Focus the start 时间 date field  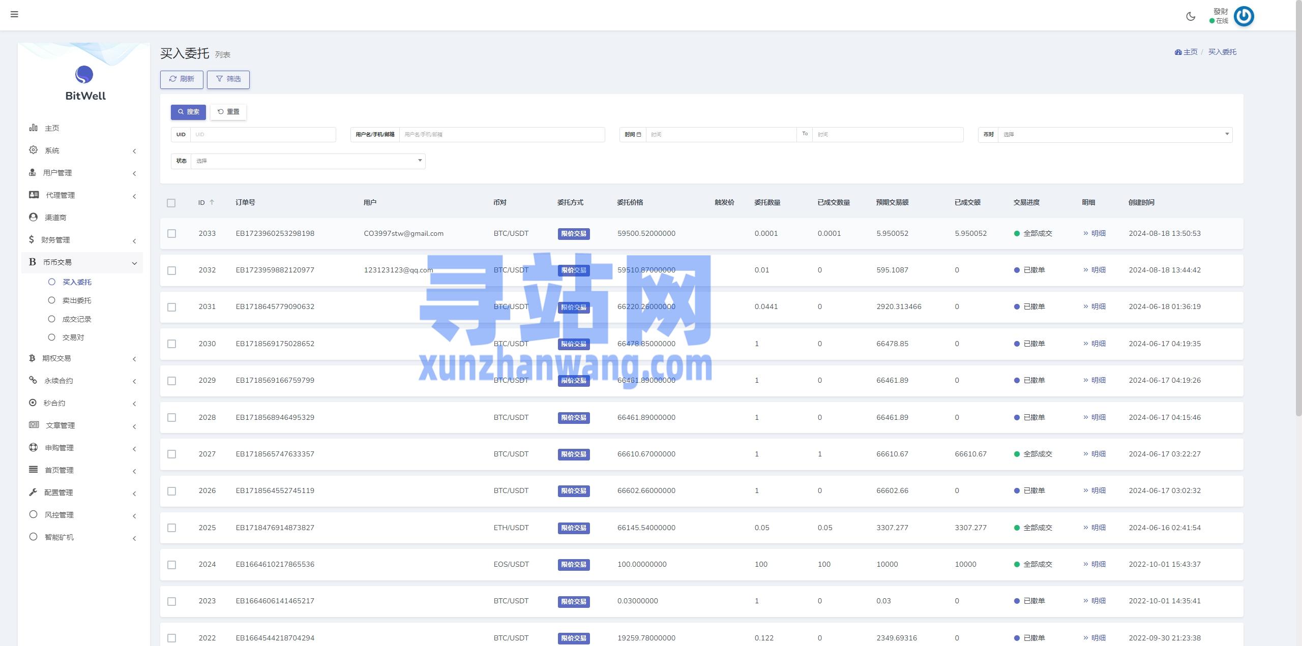tap(721, 135)
